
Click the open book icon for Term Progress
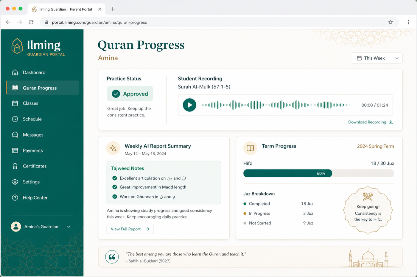click(250, 148)
